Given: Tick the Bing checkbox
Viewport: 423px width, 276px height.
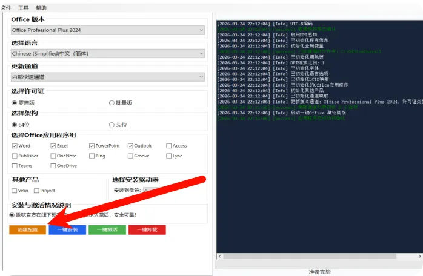Looking at the screenshot, I should tap(92, 156).
